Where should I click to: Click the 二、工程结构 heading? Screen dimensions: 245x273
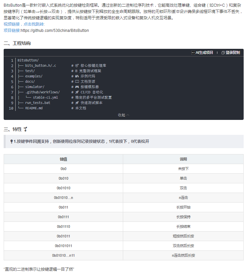pyautogui.click(x=17, y=43)
